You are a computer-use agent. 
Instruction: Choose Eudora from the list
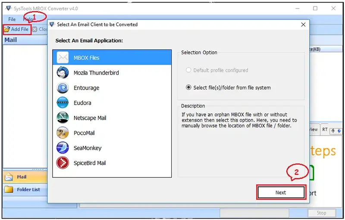[x=82, y=103]
